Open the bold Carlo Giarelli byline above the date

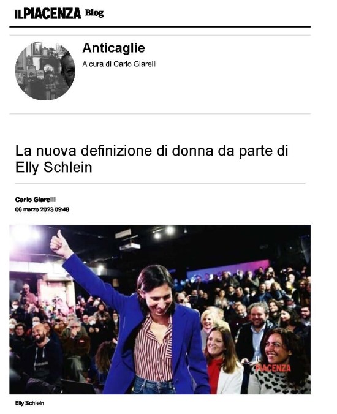pos(35,200)
